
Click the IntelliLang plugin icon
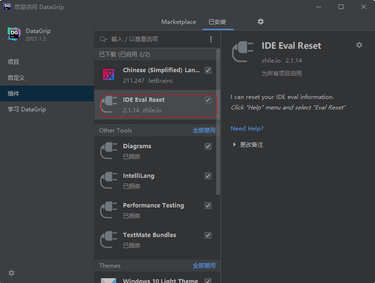[x=109, y=180]
